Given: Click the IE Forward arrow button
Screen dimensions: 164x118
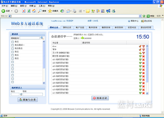Looking at the screenshot, I should tap(16, 11).
